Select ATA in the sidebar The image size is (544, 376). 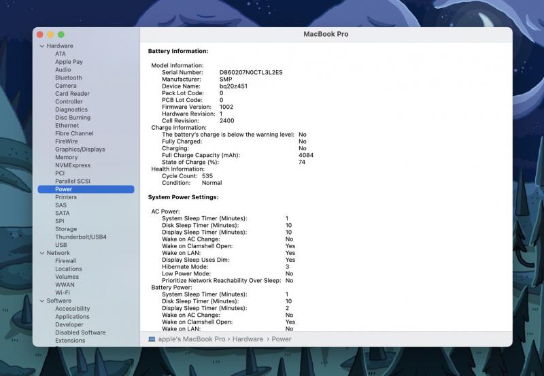pos(61,54)
